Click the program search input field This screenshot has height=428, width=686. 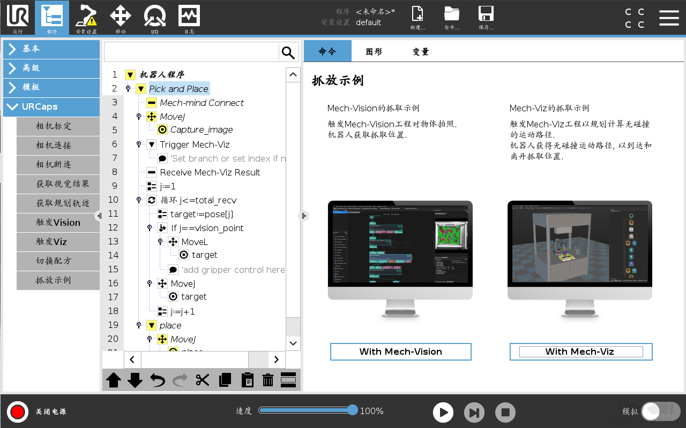coord(191,52)
